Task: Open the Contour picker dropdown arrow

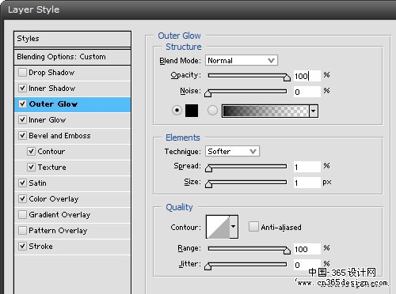Action: (x=234, y=227)
